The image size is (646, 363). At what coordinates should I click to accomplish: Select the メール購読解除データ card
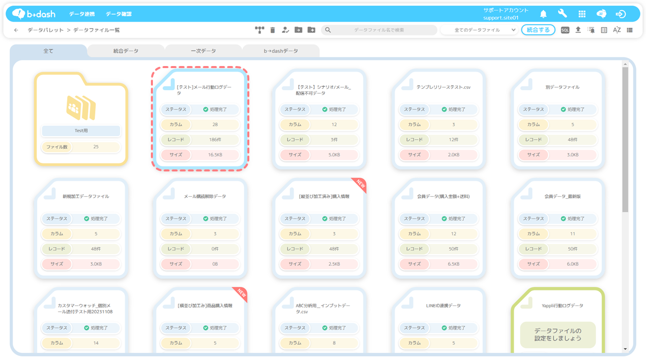[x=200, y=228]
